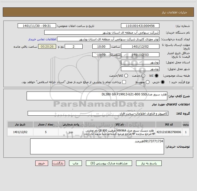Click the delivery province field
Image resolution: width=197 pixels, height=191 pixels.
140,62
